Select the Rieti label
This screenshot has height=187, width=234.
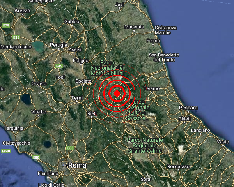pyautogui.click(x=92, y=113)
